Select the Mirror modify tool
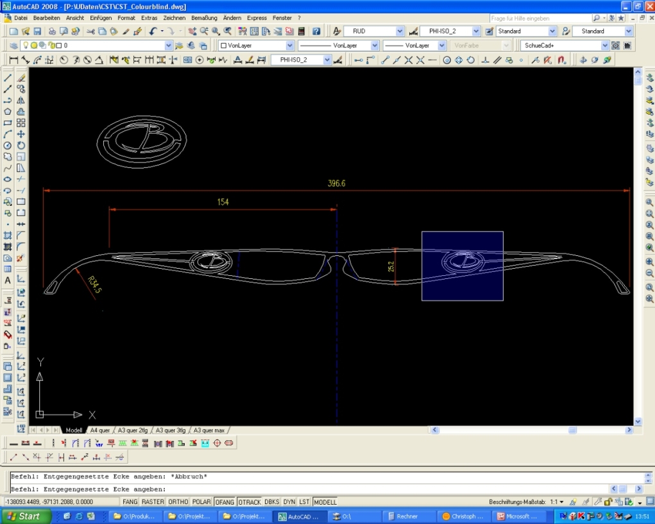Screen dimensions: 655x524 [21, 101]
